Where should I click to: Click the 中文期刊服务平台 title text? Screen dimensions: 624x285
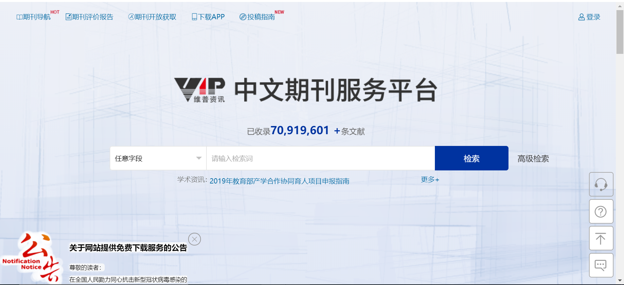click(x=336, y=90)
